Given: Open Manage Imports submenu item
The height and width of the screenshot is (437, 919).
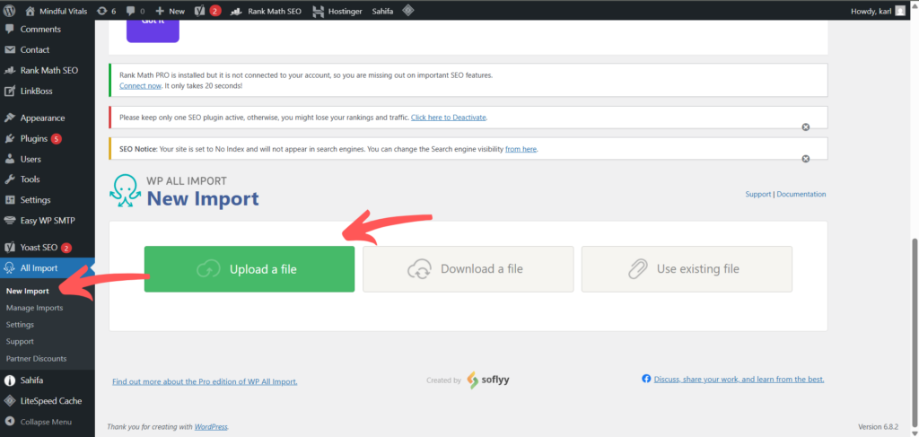Looking at the screenshot, I should coord(34,308).
